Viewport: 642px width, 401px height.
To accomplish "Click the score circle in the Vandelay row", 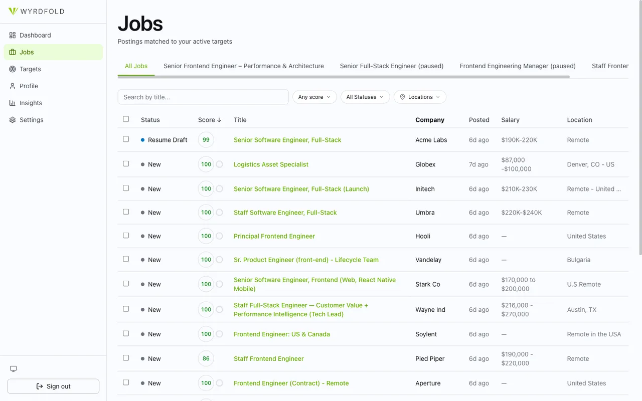I will (219, 260).
